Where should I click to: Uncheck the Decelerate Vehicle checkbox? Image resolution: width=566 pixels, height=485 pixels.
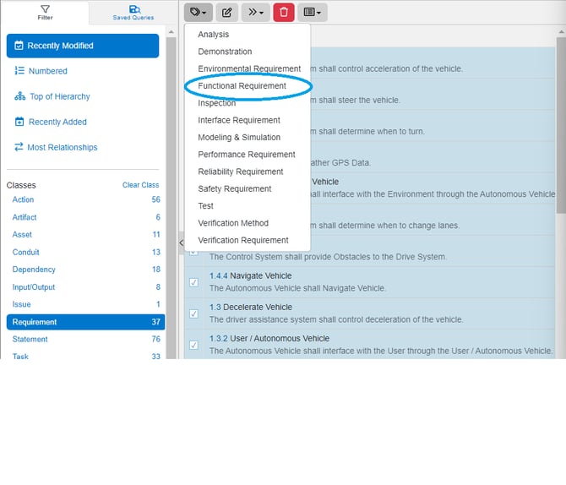click(193, 313)
